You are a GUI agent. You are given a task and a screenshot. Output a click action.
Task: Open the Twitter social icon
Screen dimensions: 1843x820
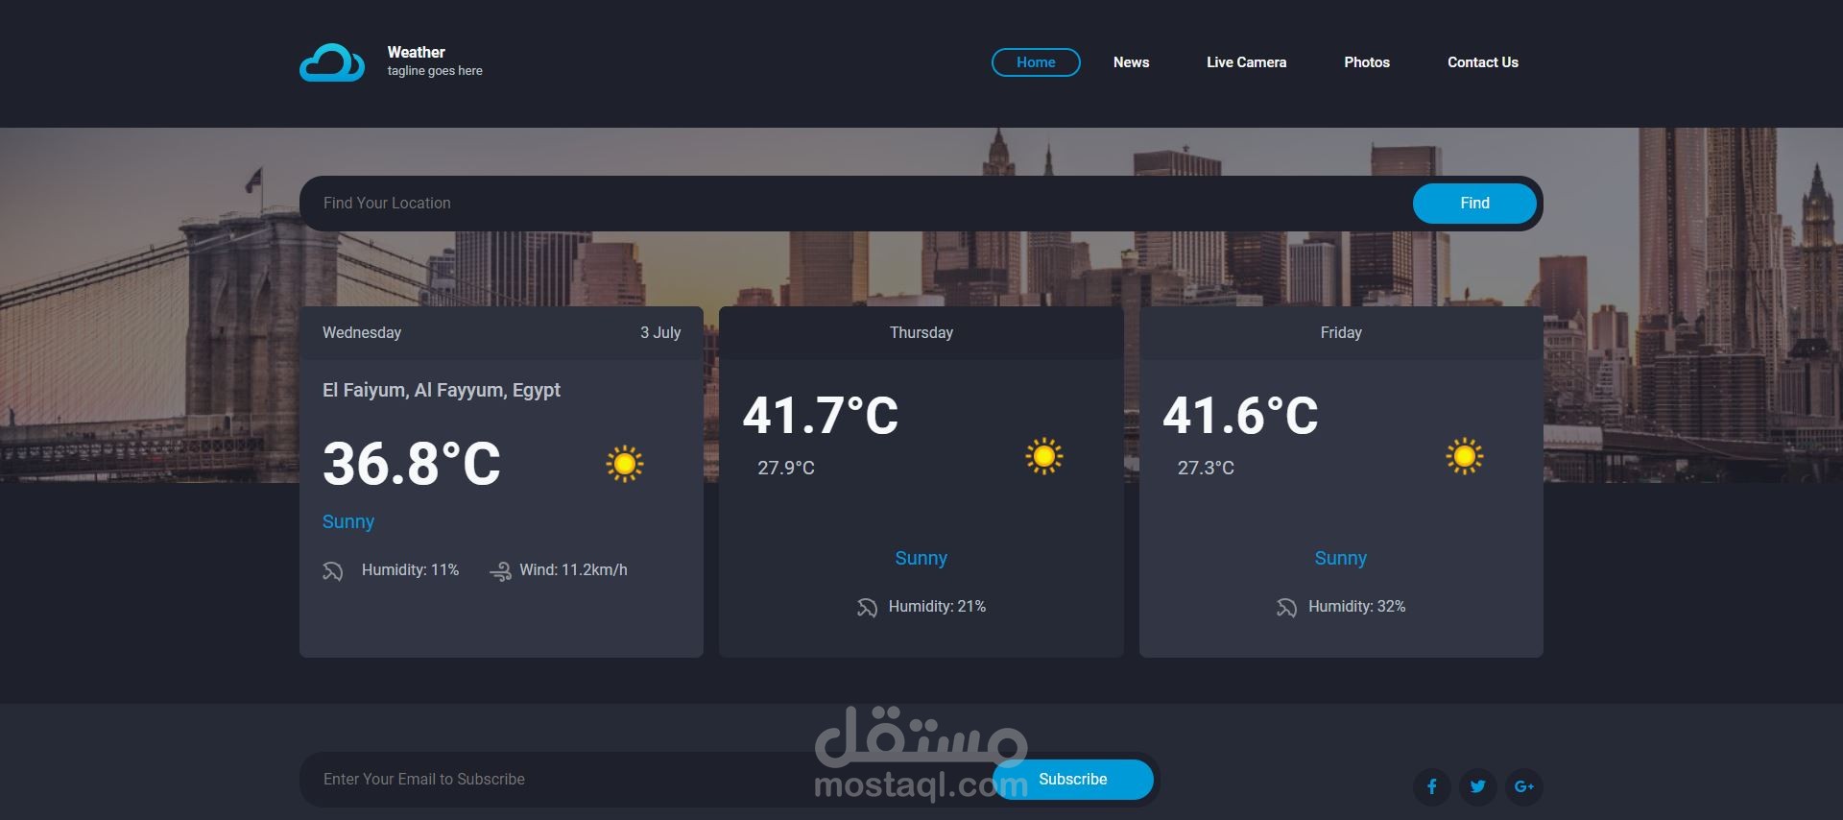coord(1477,786)
